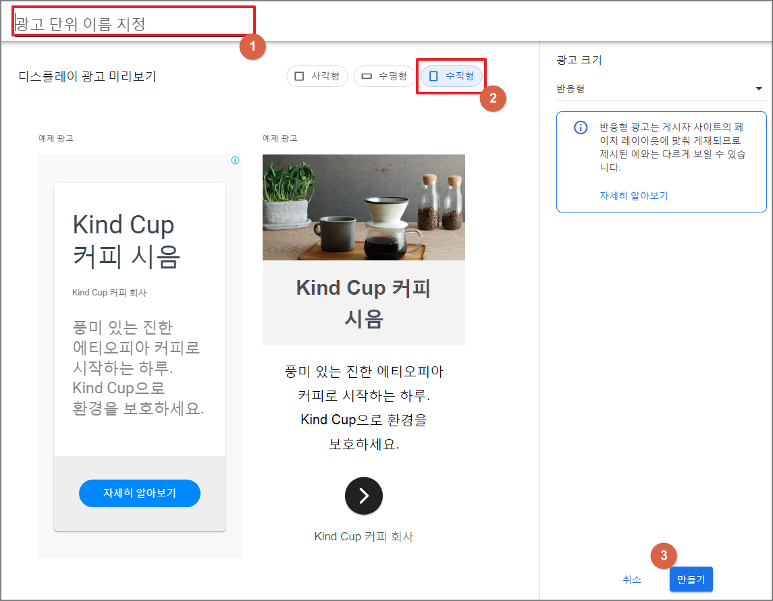Click the info icon on the square example ad
This screenshot has height=601, width=773.
pyautogui.click(x=234, y=161)
